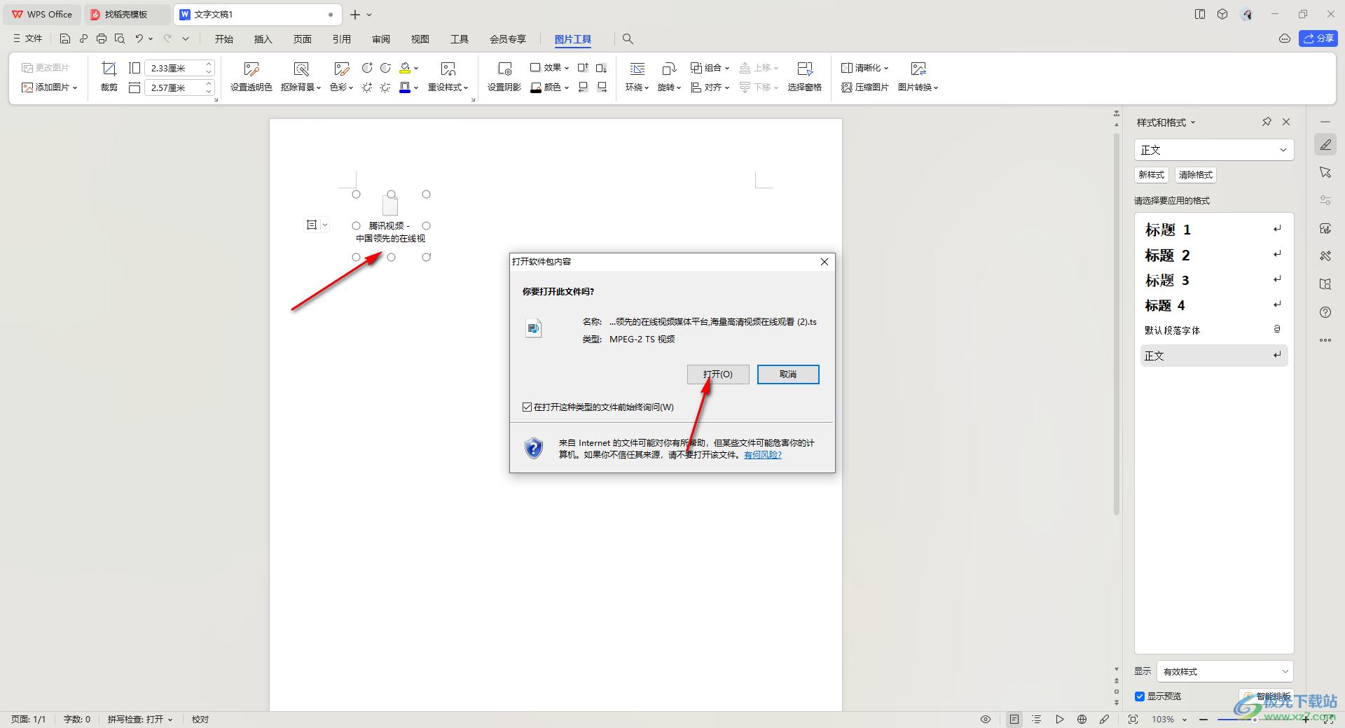Image resolution: width=1345 pixels, height=728 pixels.
Task: Click the blue 分享 (Share) button
Action: (x=1318, y=38)
